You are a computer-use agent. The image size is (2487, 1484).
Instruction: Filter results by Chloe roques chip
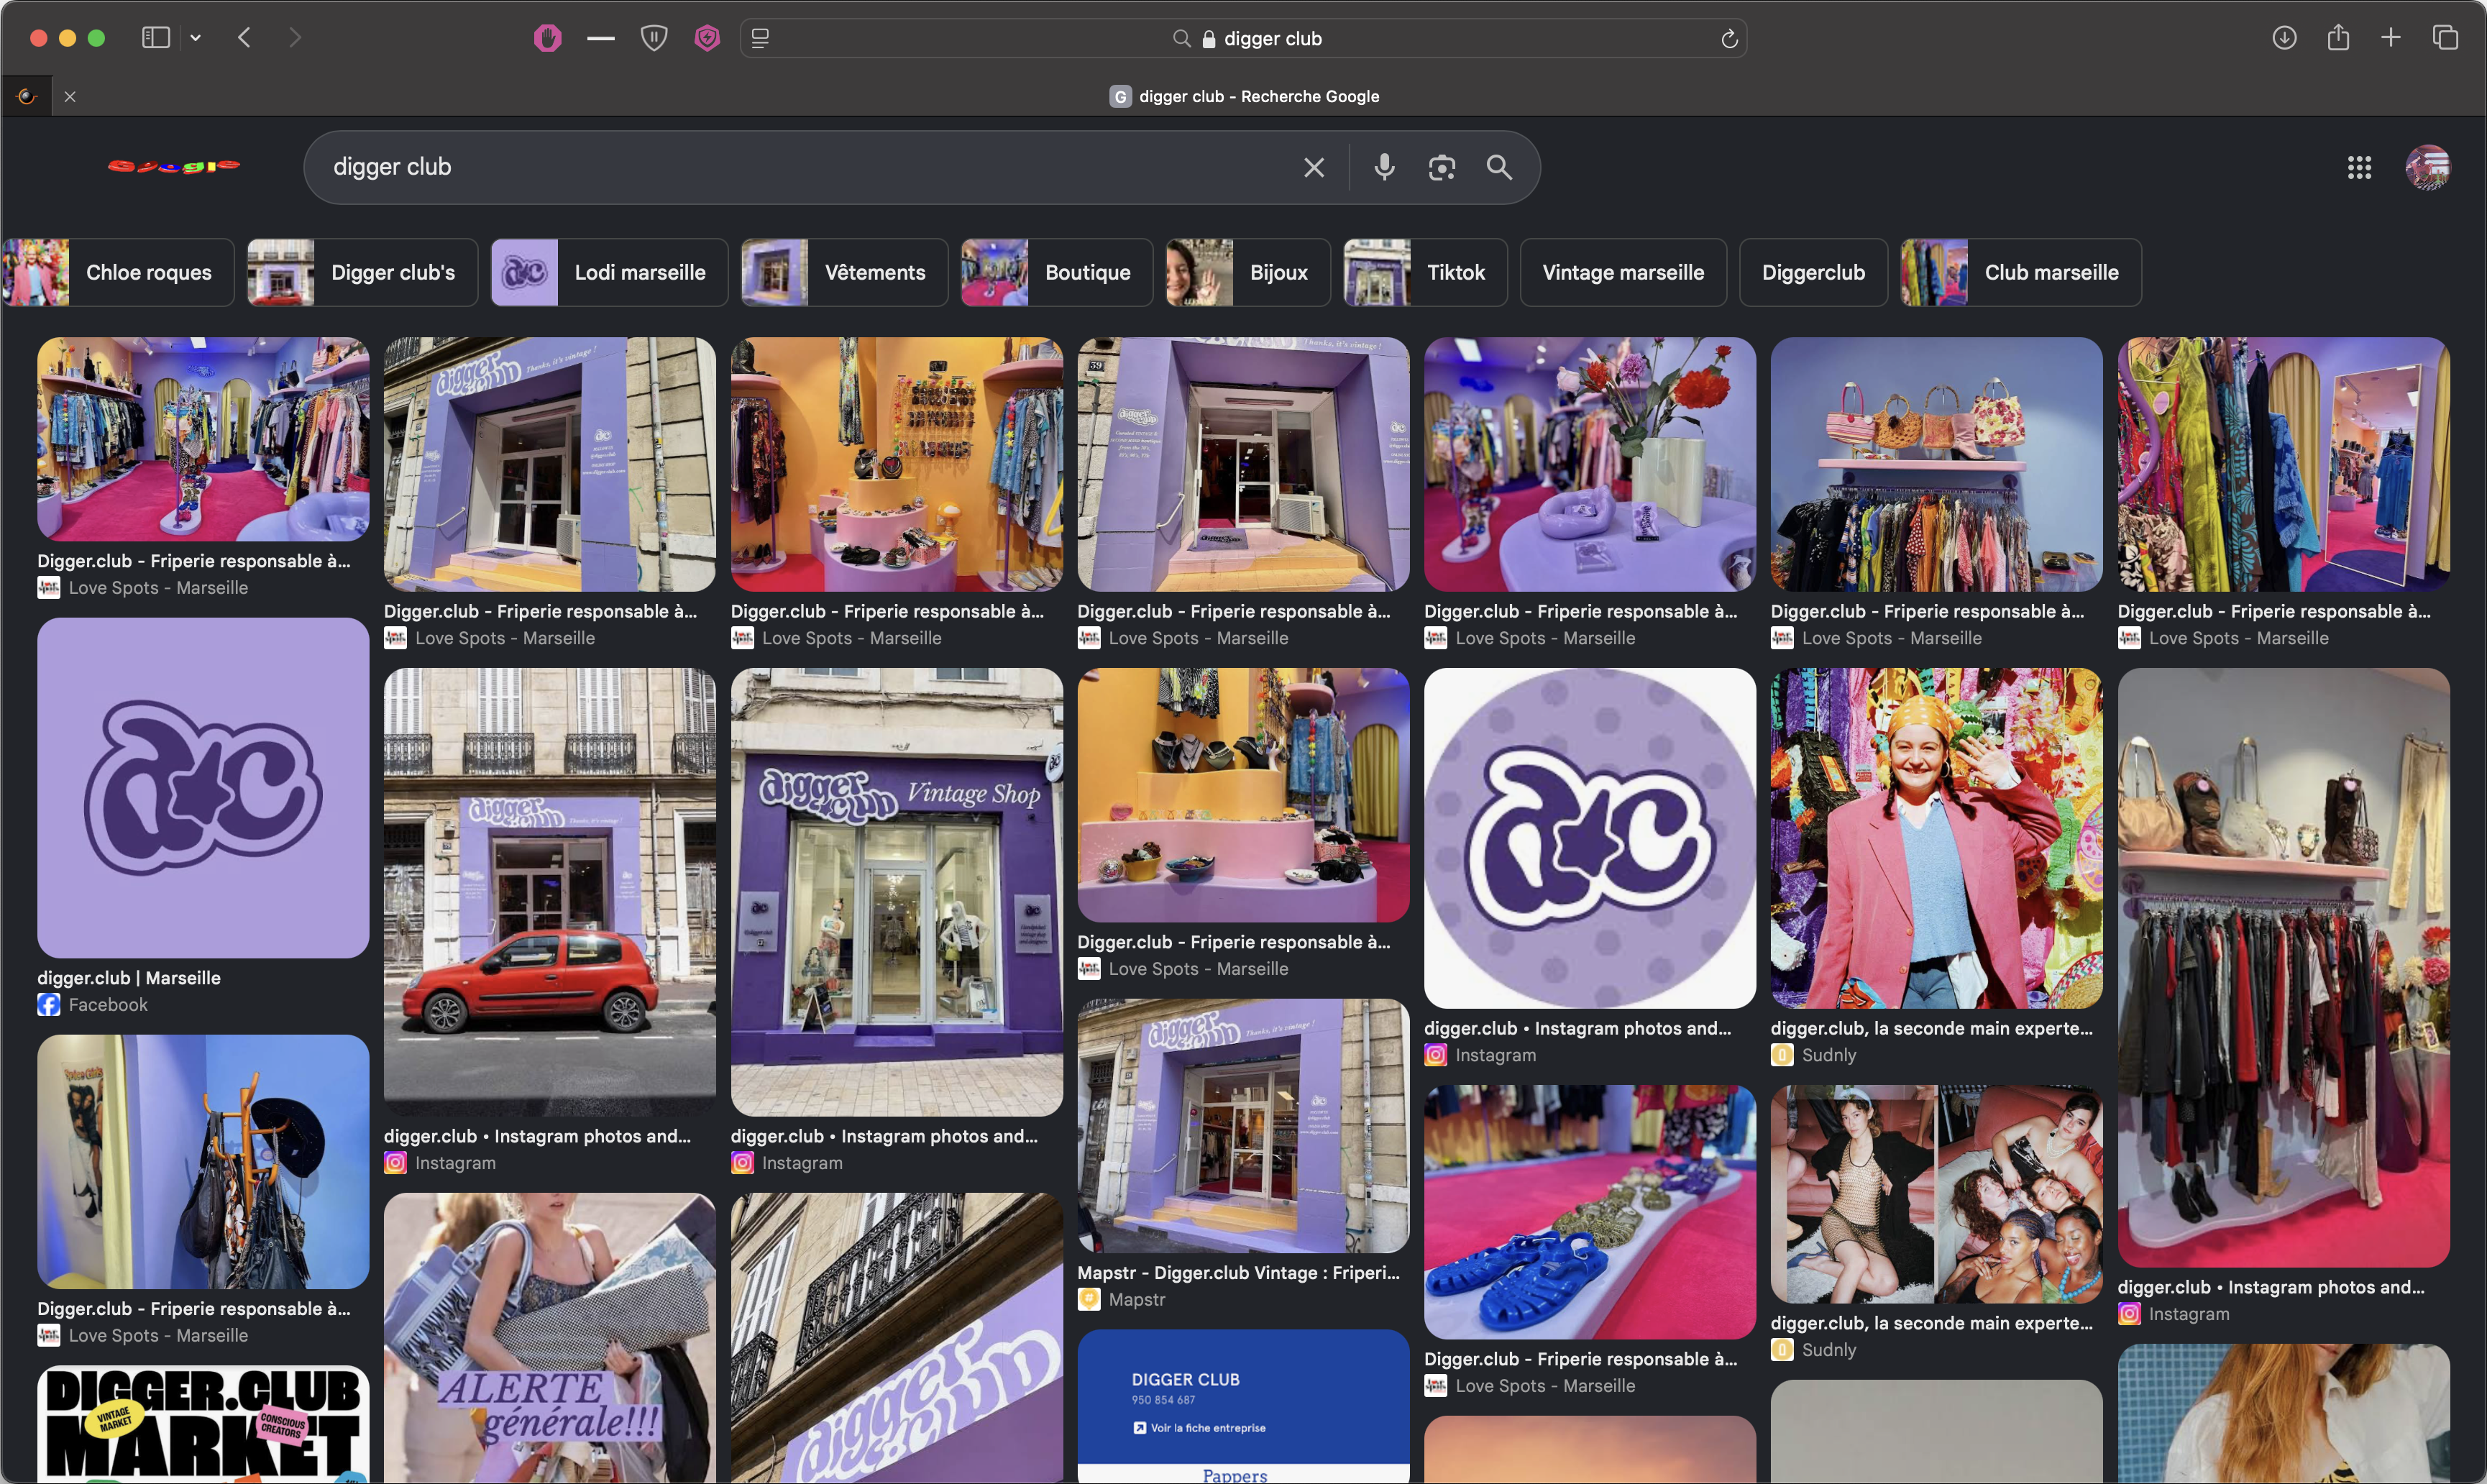pyautogui.click(x=118, y=272)
